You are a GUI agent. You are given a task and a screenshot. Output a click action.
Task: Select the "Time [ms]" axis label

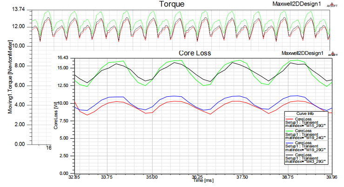[x=203, y=180]
